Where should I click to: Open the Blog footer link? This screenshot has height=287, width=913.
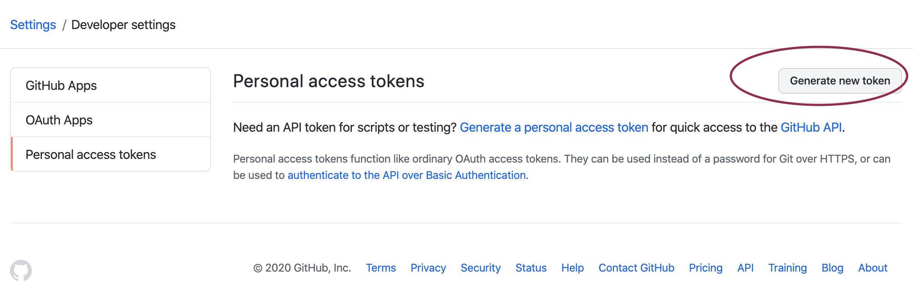click(x=832, y=268)
